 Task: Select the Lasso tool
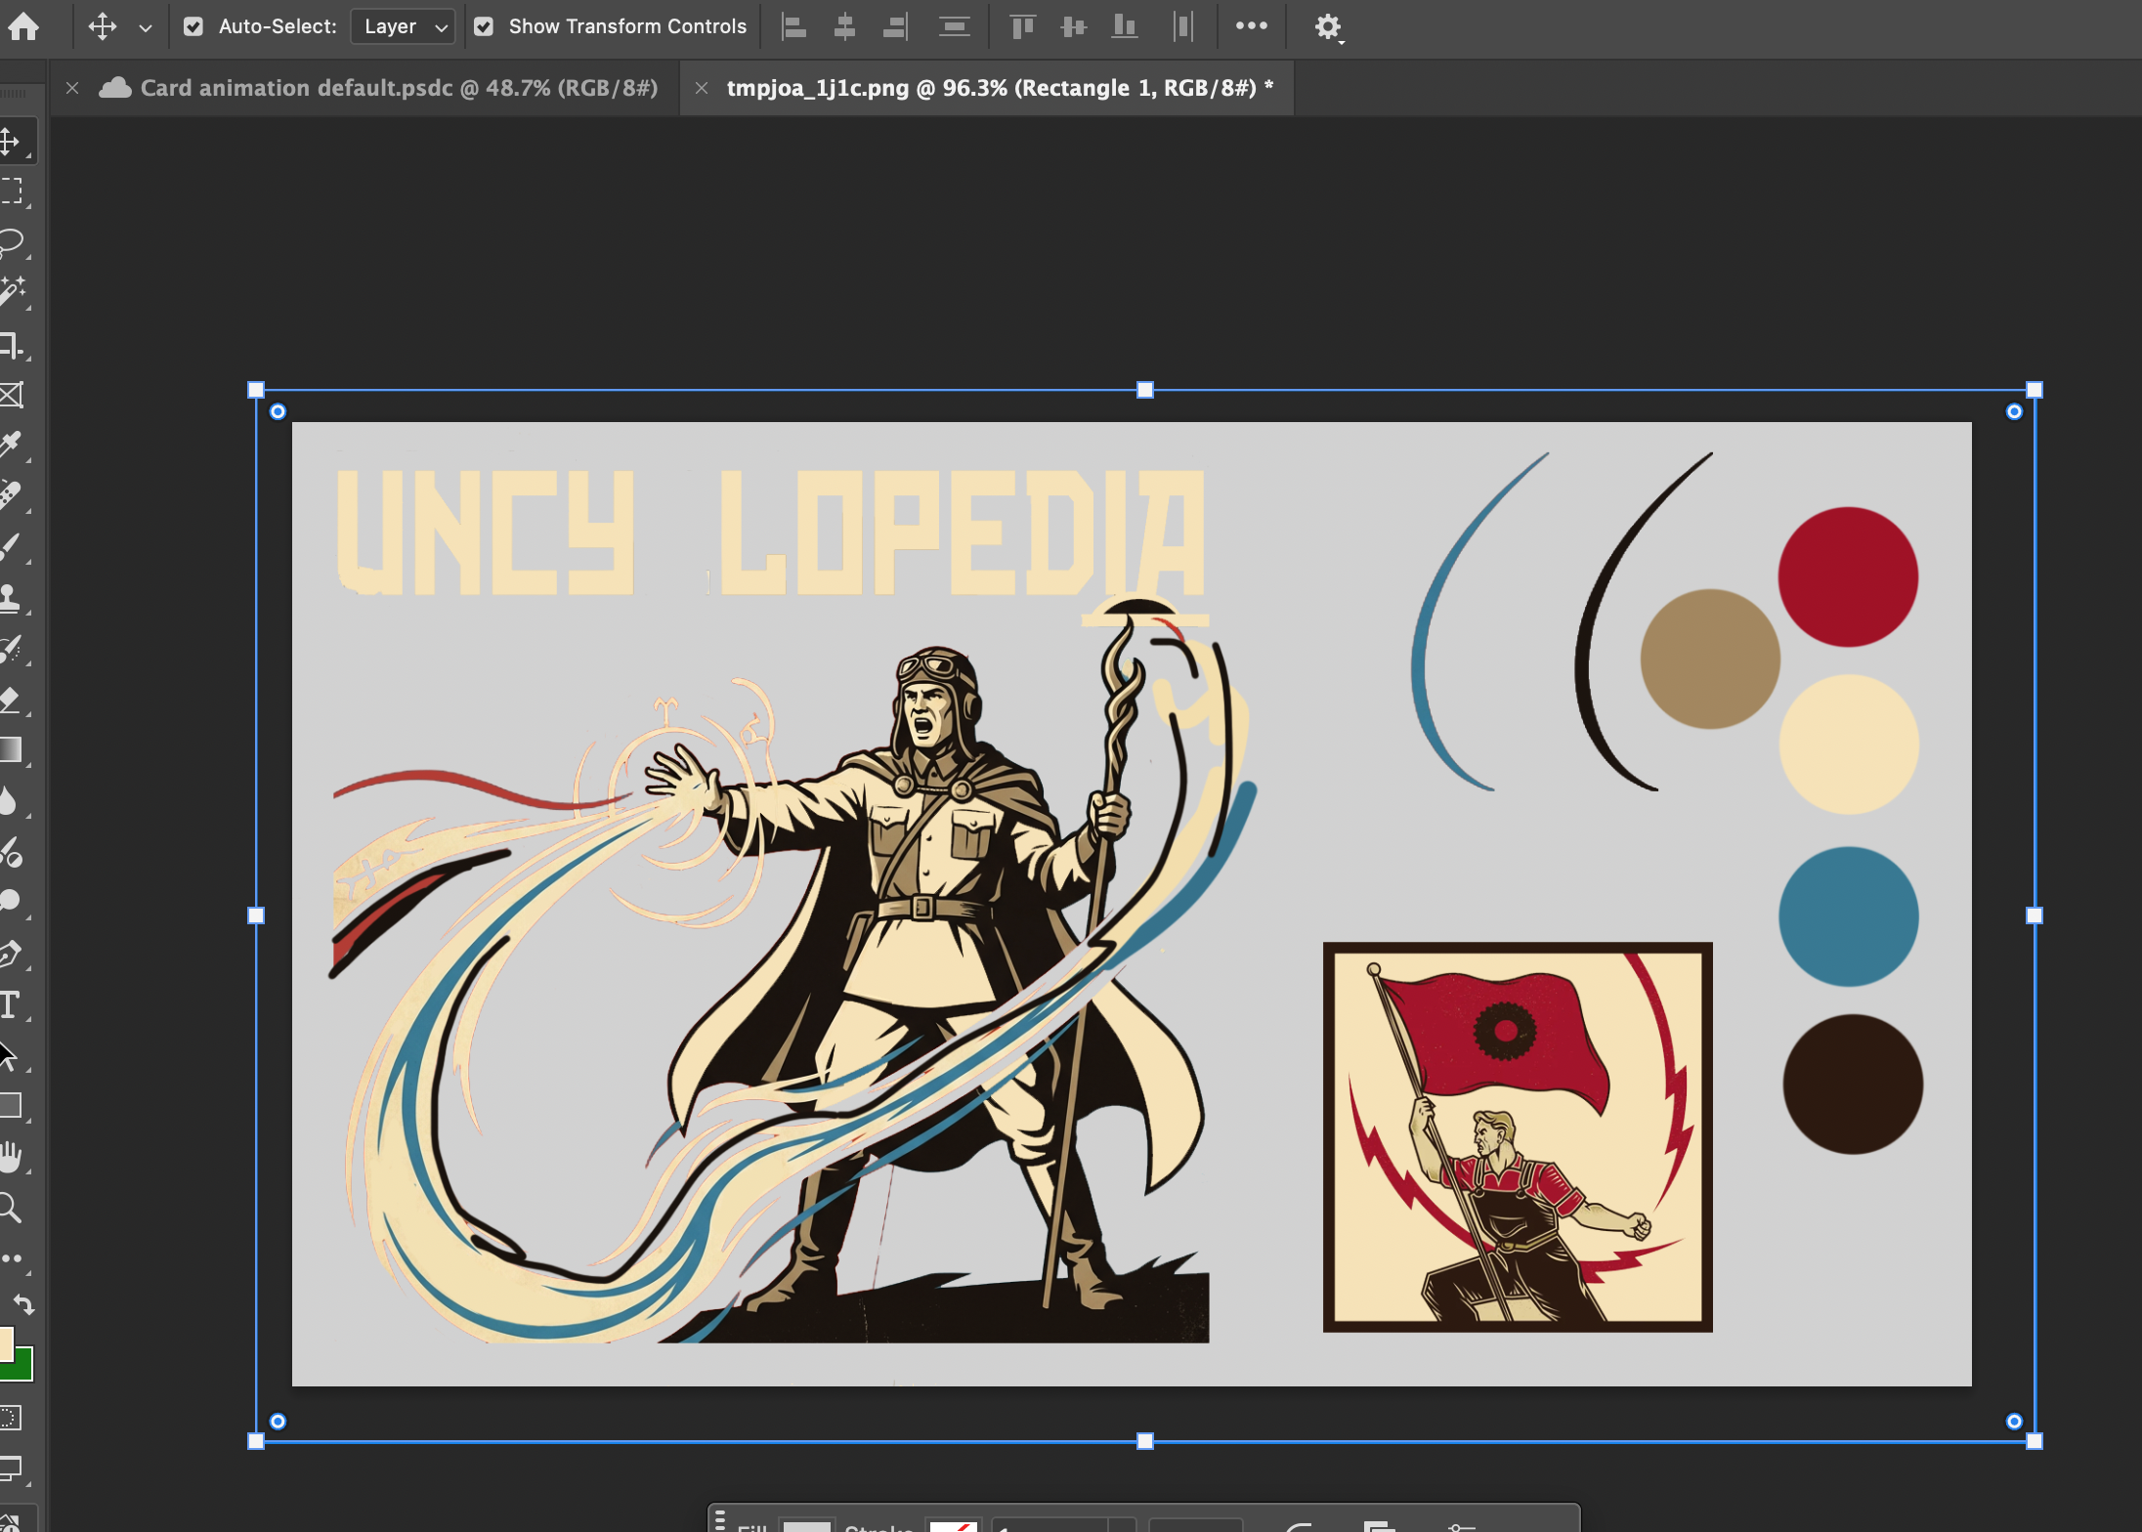coord(12,241)
